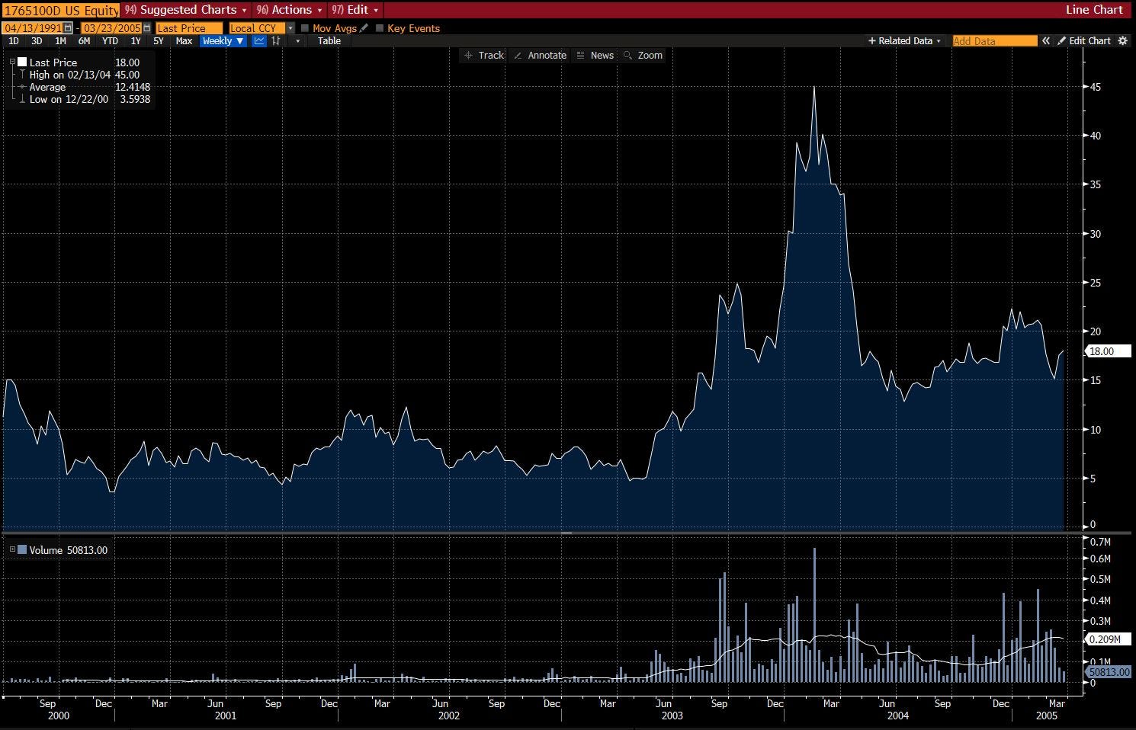Click the collapse double-chevron icon near Add Data
Image resolution: width=1136 pixels, height=730 pixels.
[1046, 41]
